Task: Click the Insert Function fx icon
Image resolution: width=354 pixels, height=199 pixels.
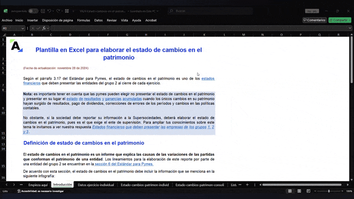Action: (44, 28)
